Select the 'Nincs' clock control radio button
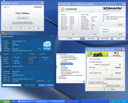Image resolution: width=128 pixels, height=103 pixels. pyautogui.click(x=90, y=59)
